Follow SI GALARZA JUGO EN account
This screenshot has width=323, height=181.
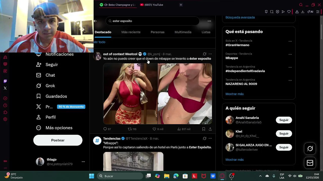[x=284, y=147]
